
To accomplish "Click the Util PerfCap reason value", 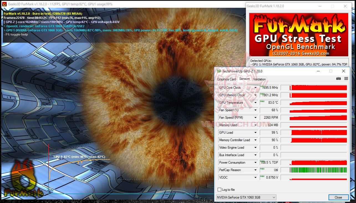I will 269,170.
